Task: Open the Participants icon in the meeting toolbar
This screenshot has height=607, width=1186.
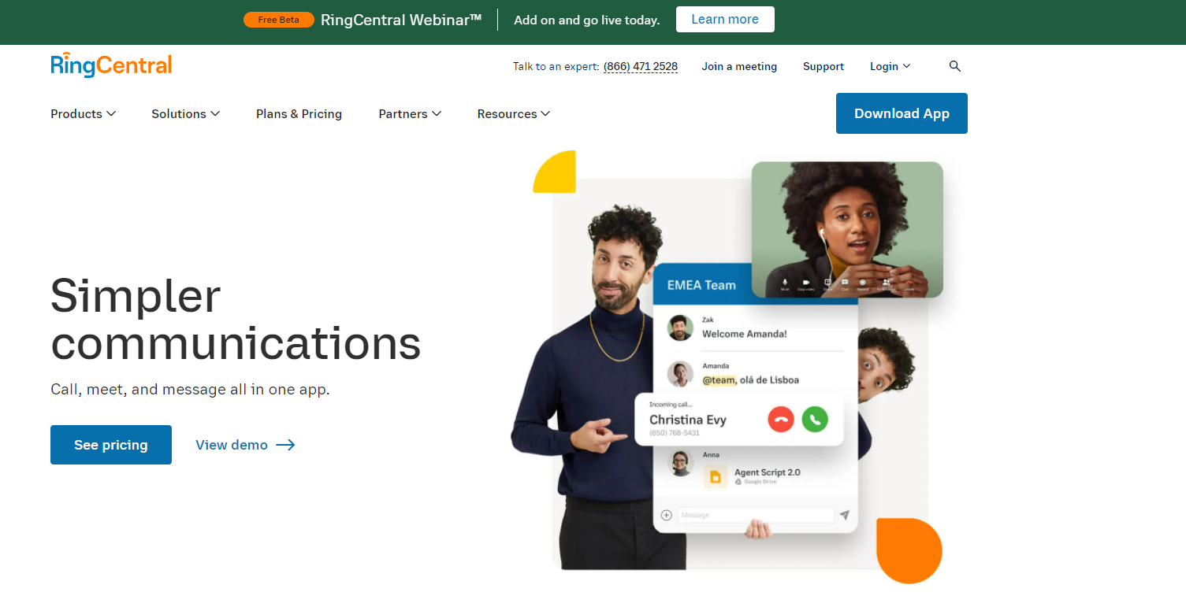Action: 887,282
